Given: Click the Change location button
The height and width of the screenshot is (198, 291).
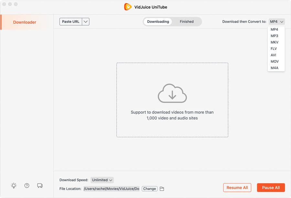Looking at the screenshot, I should 150,189.
